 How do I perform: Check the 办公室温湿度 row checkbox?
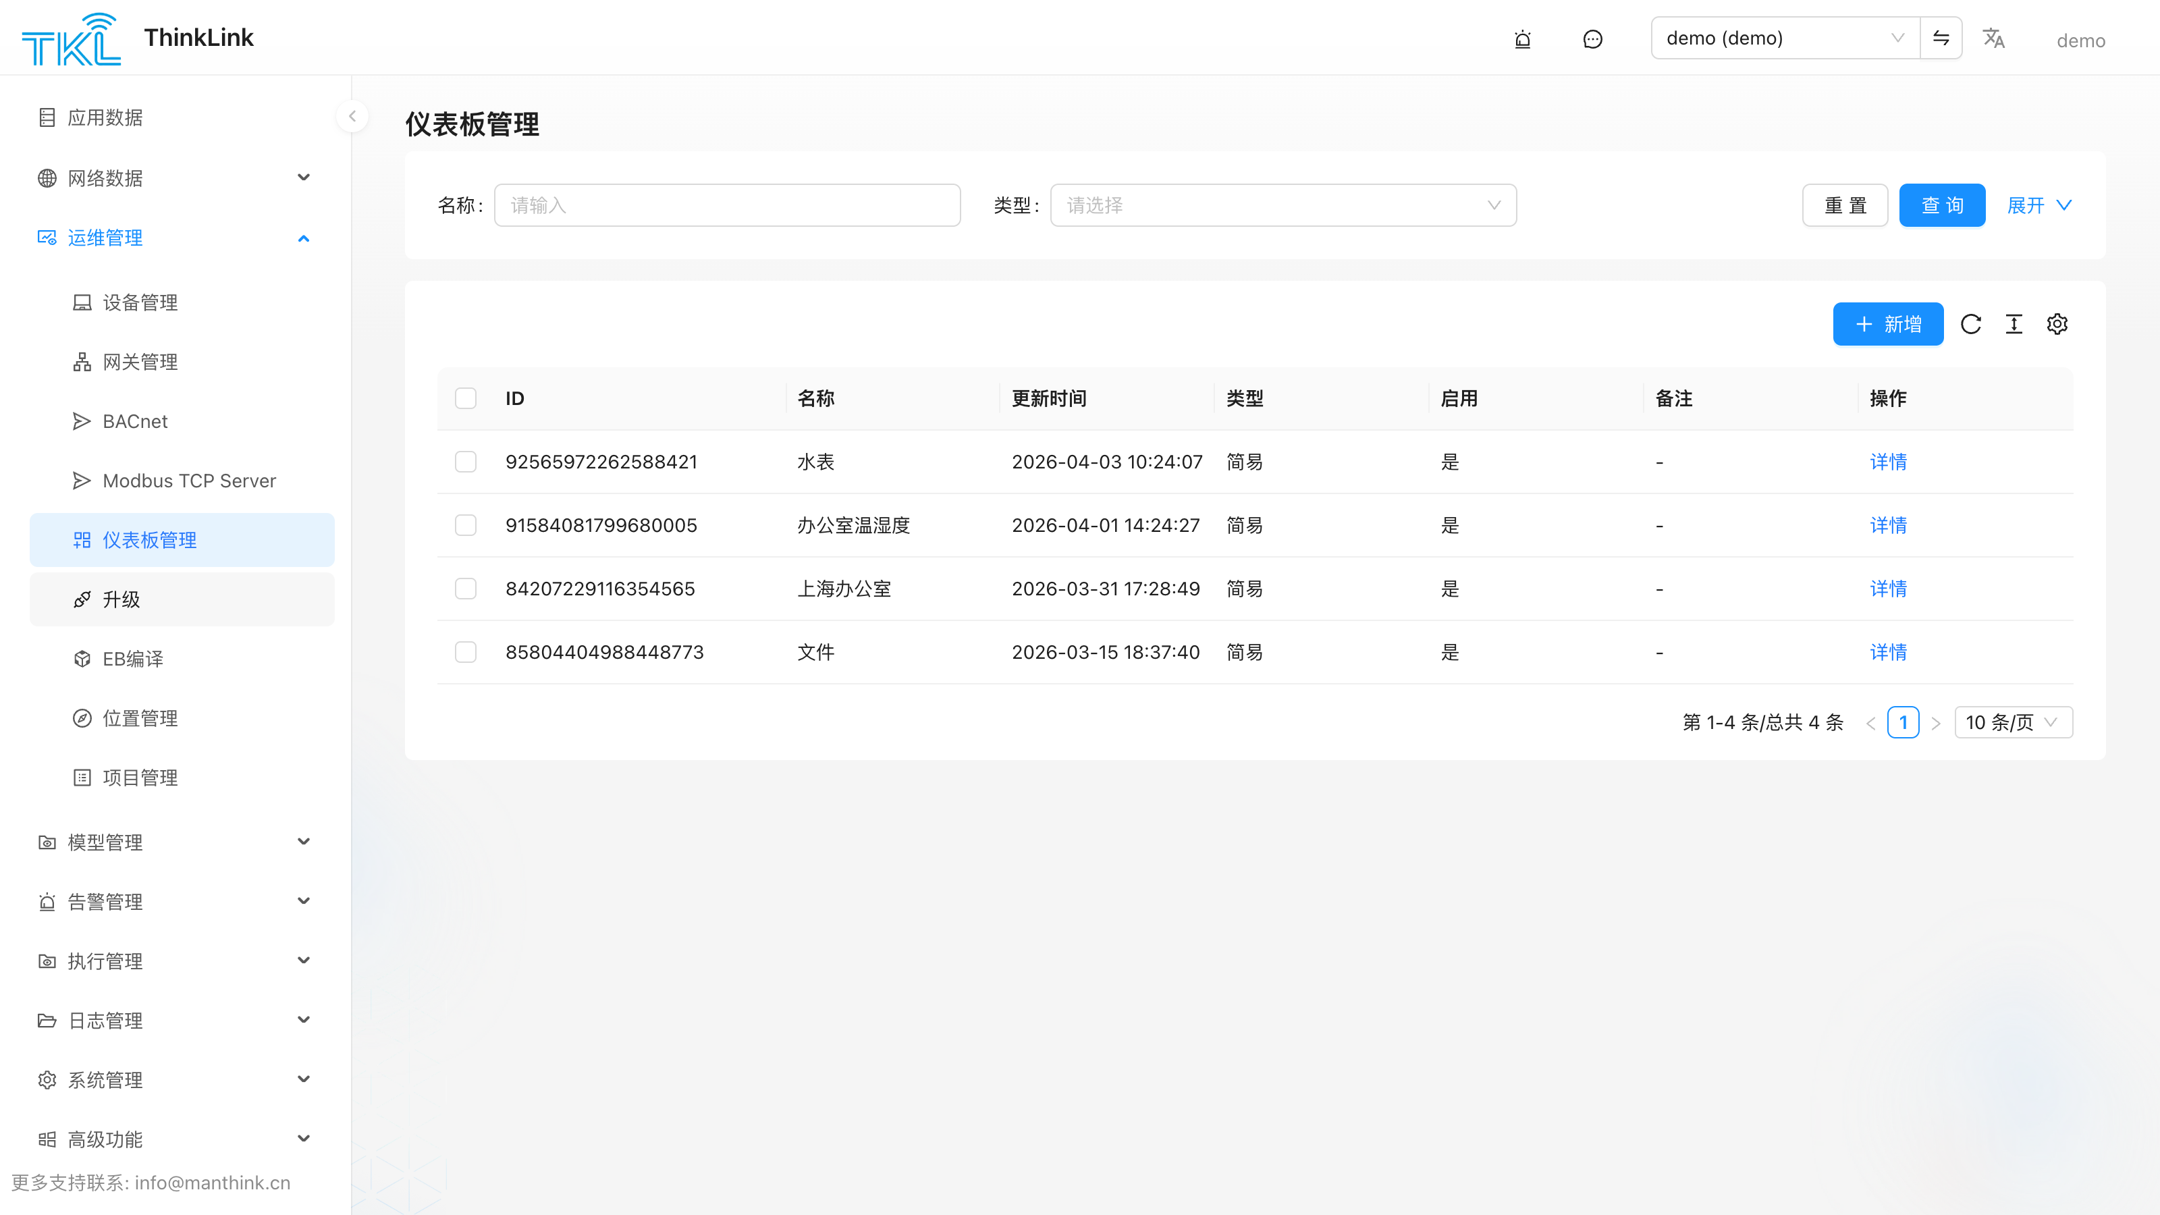pos(465,525)
